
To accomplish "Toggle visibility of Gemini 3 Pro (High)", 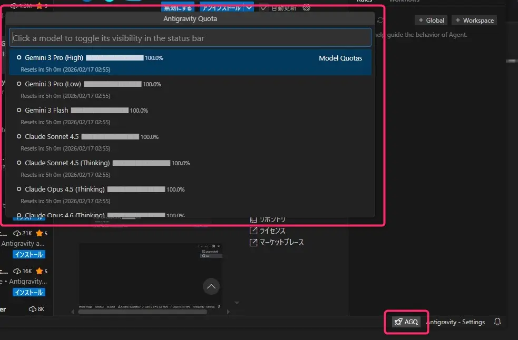I will pyautogui.click(x=190, y=63).
